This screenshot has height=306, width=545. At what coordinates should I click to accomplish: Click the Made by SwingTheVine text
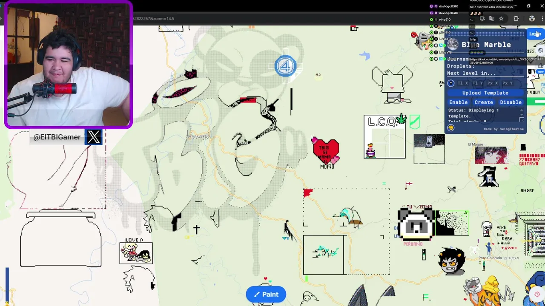[x=503, y=129]
